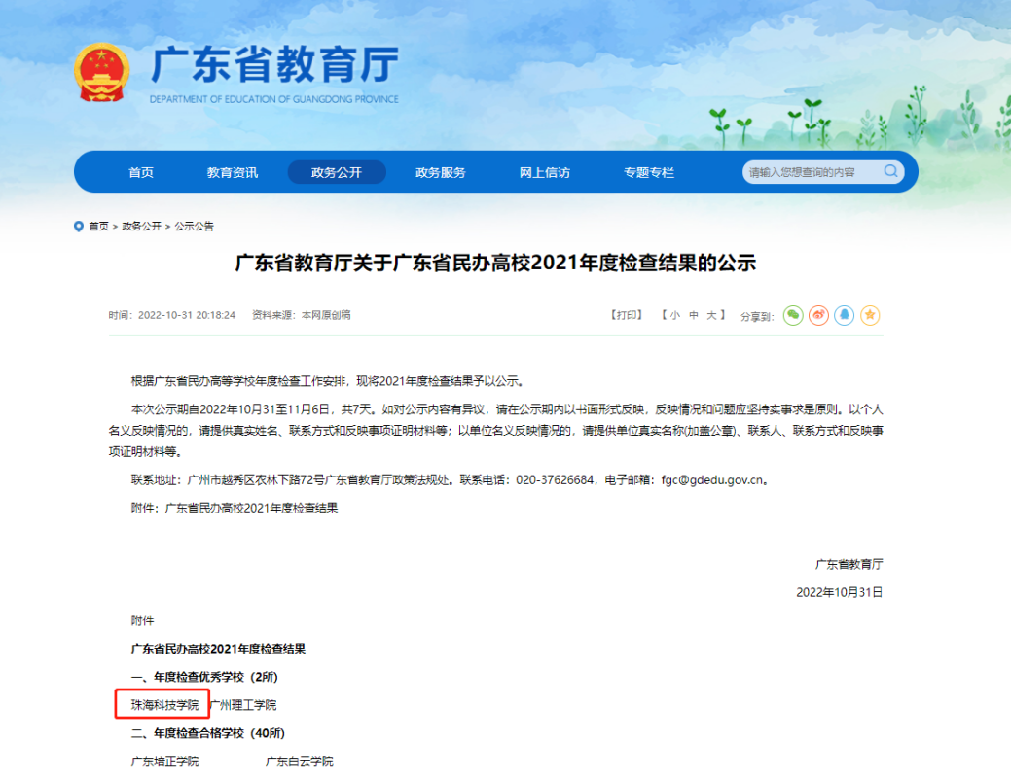Click the national emblem logo

(102, 72)
